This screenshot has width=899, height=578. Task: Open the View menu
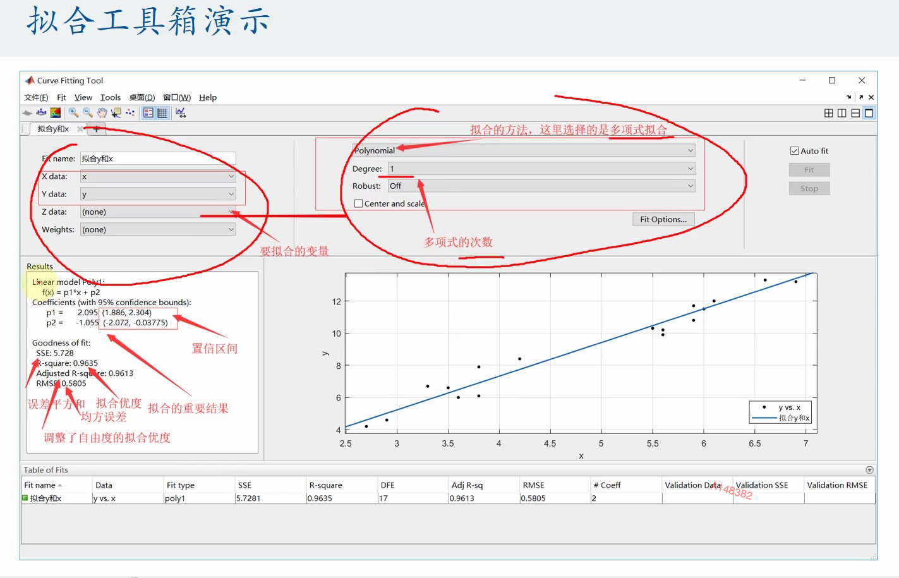[x=83, y=97]
